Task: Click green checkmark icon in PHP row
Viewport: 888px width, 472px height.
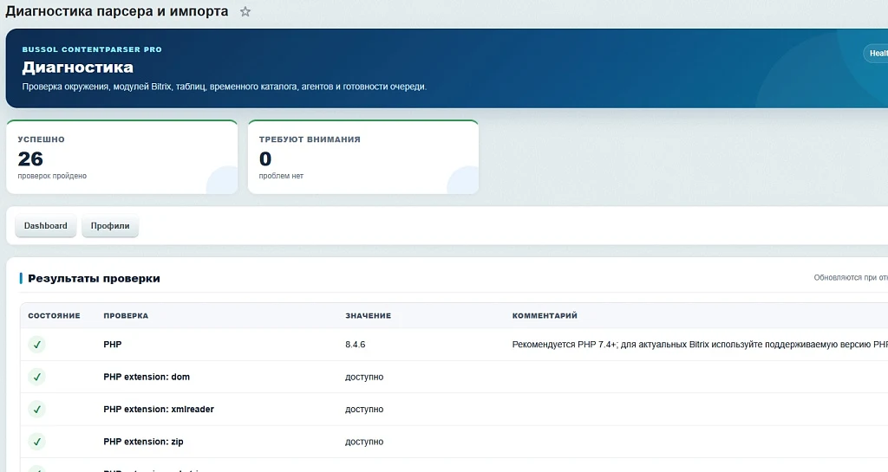Action: coord(36,344)
